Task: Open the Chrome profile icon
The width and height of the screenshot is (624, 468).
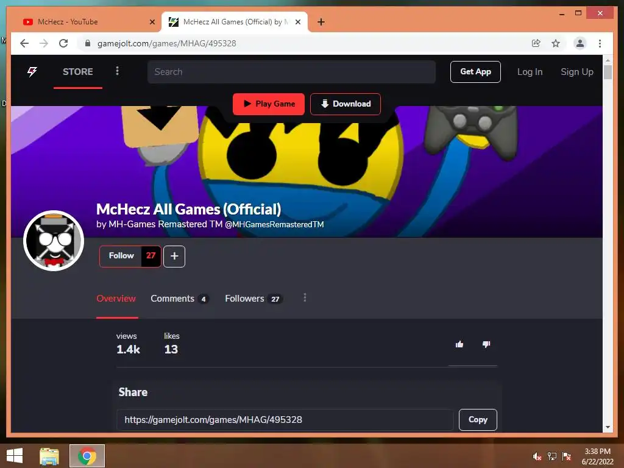Action: [580, 43]
